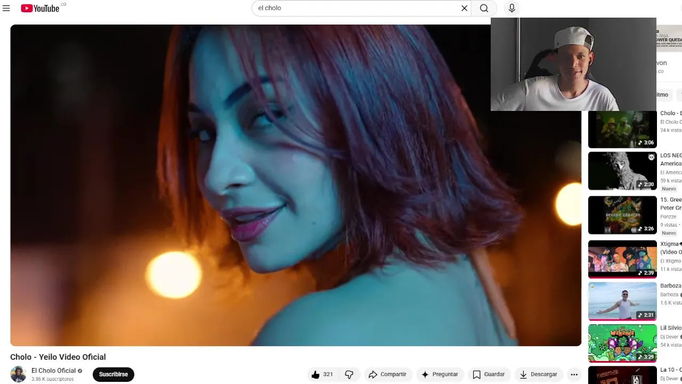The width and height of the screenshot is (682, 384).
Task: Open the 'Xtigma' suggested video title
Action: click(x=671, y=247)
